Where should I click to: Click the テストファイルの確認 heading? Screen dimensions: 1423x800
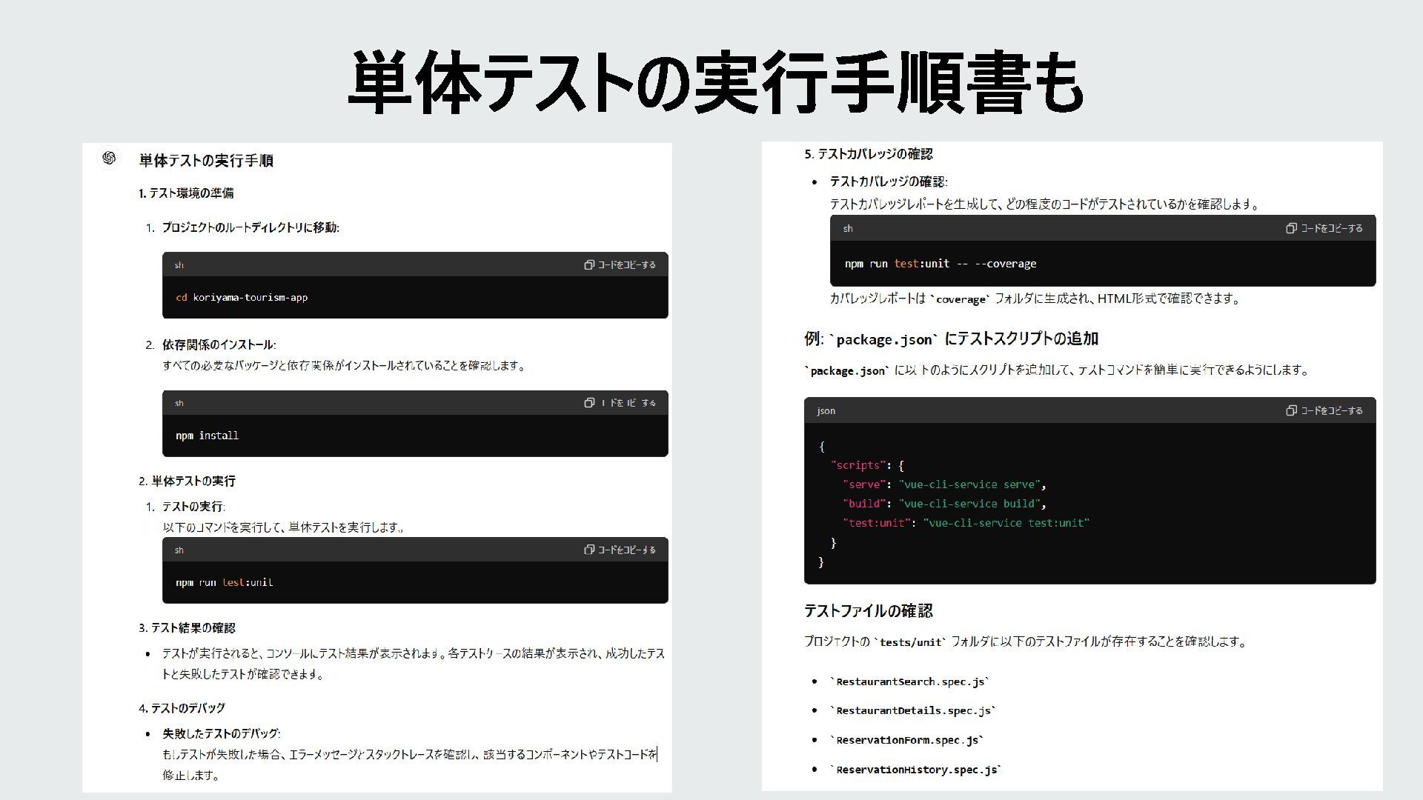tap(868, 611)
